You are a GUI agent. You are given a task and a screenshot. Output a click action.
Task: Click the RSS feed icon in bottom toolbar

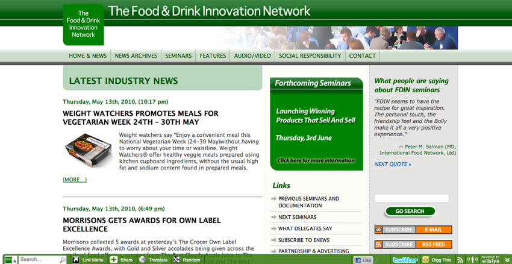[460, 260]
